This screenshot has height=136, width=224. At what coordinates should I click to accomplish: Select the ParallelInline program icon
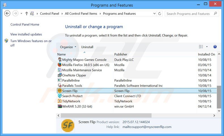(x=60, y=80)
